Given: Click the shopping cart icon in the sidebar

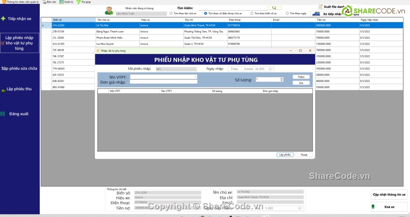Looking at the screenshot, I should click(3, 43).
